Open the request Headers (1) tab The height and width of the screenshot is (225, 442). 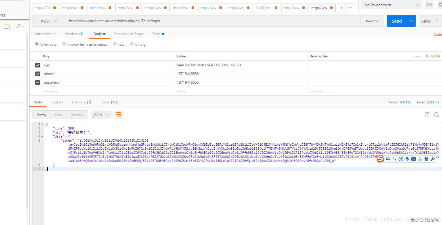[74, 34]
